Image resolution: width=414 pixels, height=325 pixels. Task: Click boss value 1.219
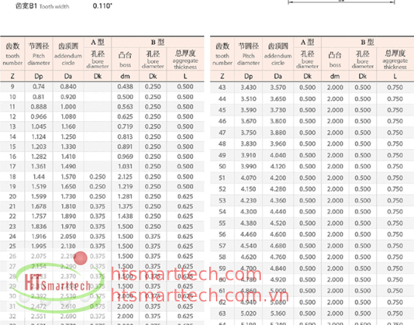(125, 186)
